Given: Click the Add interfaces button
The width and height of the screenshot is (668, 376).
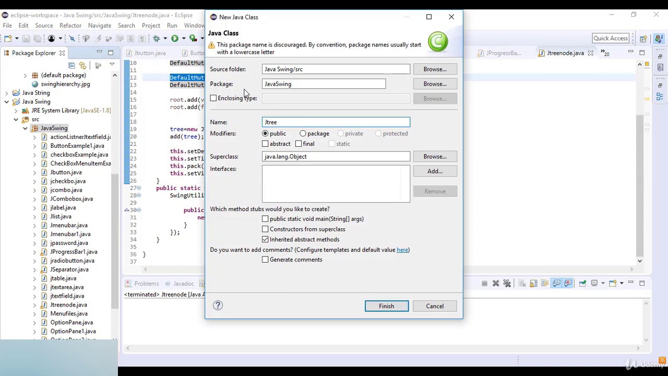Looking at the screenshot, I should point(435,171).
